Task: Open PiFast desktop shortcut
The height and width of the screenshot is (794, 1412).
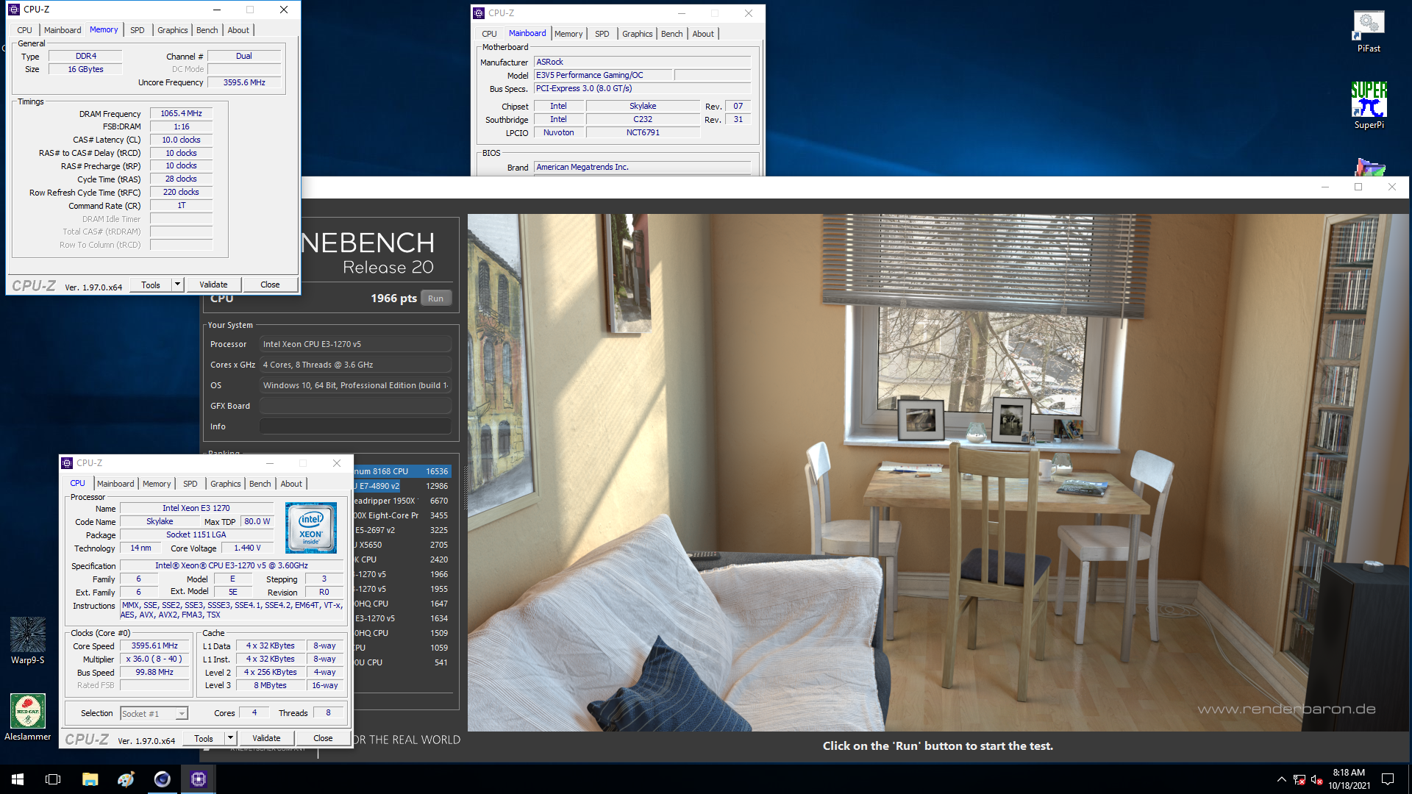Action: [x=1369, y=32]
